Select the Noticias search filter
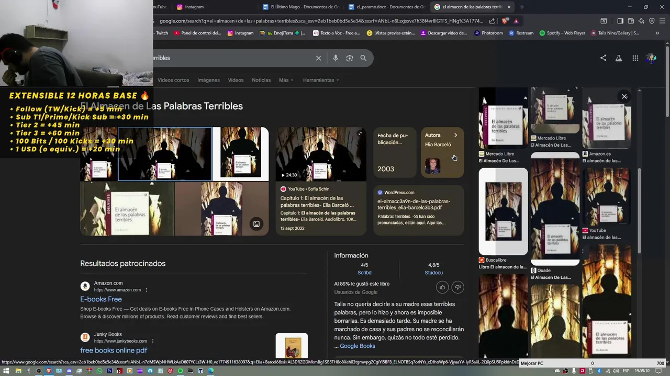The image size is (670, 376). coord(261,80)
